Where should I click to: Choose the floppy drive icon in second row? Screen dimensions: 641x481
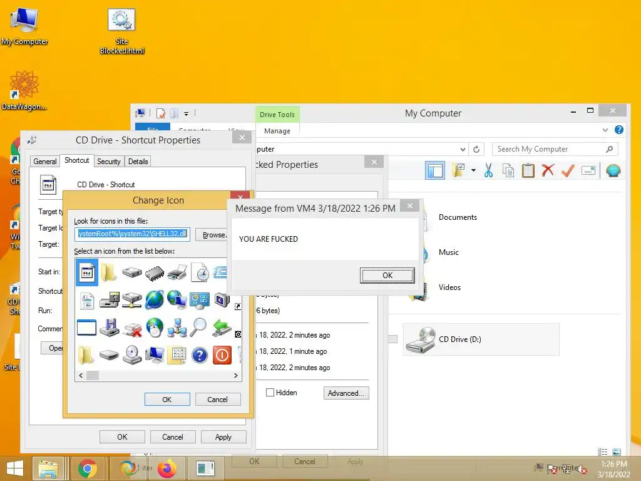pos(109,300)
